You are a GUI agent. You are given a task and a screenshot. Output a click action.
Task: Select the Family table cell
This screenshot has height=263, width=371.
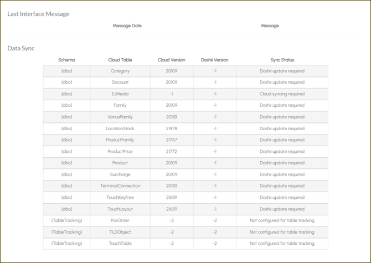120,105
